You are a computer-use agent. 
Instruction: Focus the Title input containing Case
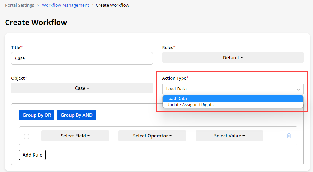[x=82, y=58]
